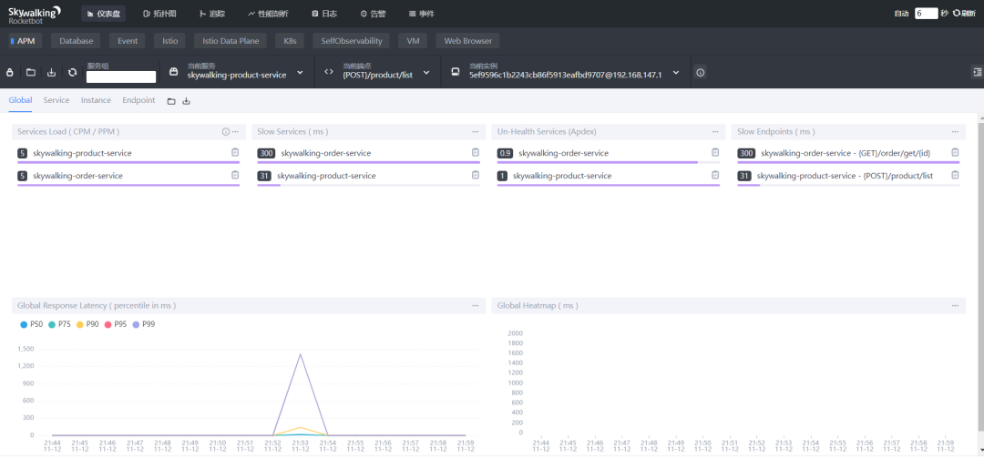Switch to the Instance tab
This screenshot has width=984, height=459.
[x=96, y=100]
